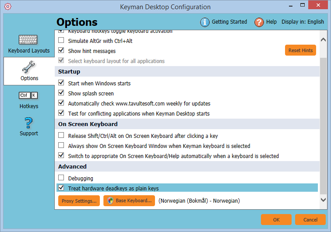
Task: Minimize the Keyman Desktop Configuration window
Action: coord(291,6)
